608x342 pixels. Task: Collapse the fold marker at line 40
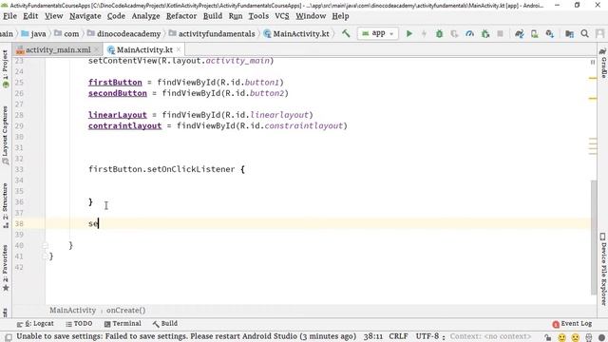tap(45, 245)
